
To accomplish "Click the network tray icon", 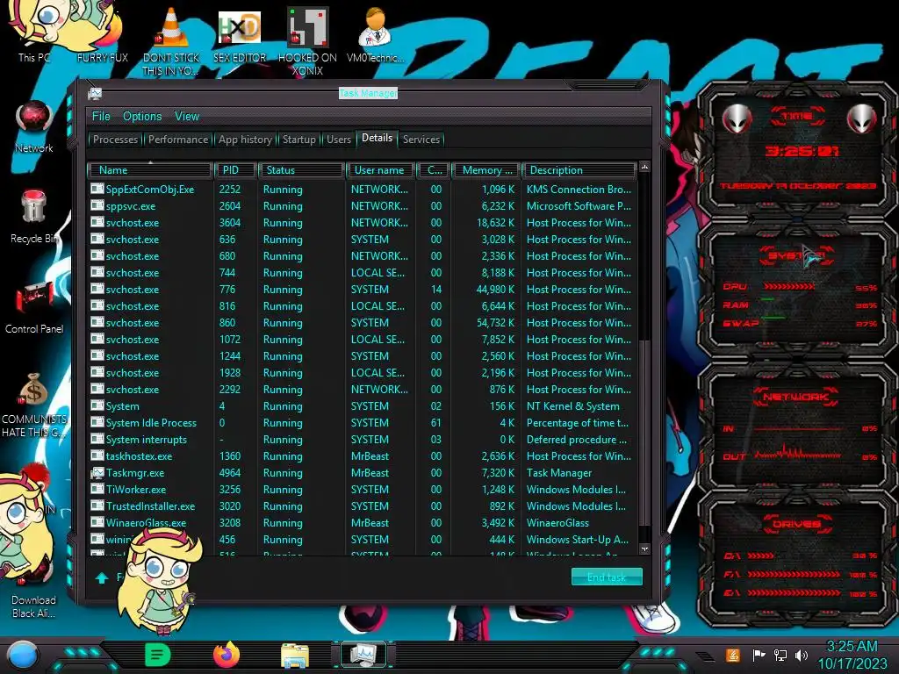I will click(780, 655).
